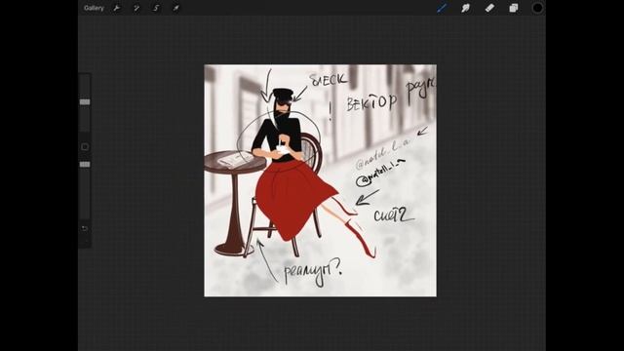
Task: Open the Layers panel
Action: [x=514, y=8]
